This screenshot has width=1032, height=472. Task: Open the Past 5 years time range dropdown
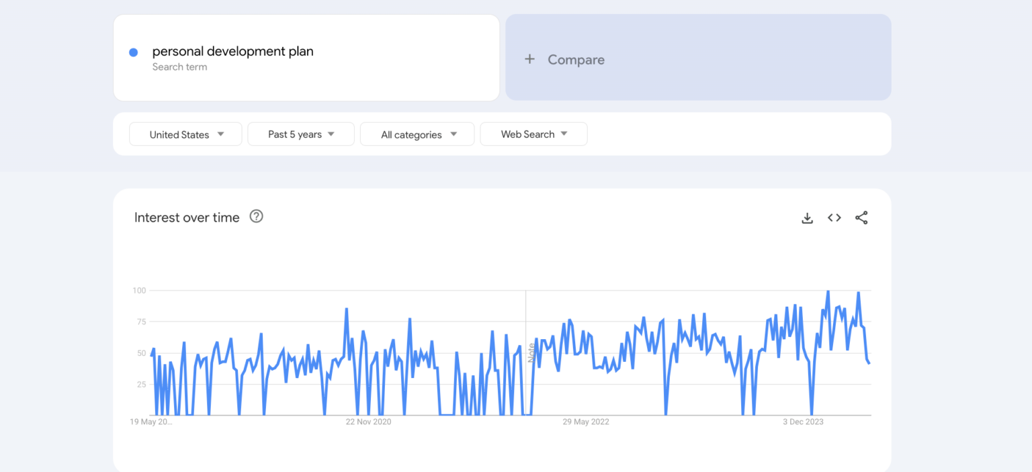click(300, 134)
